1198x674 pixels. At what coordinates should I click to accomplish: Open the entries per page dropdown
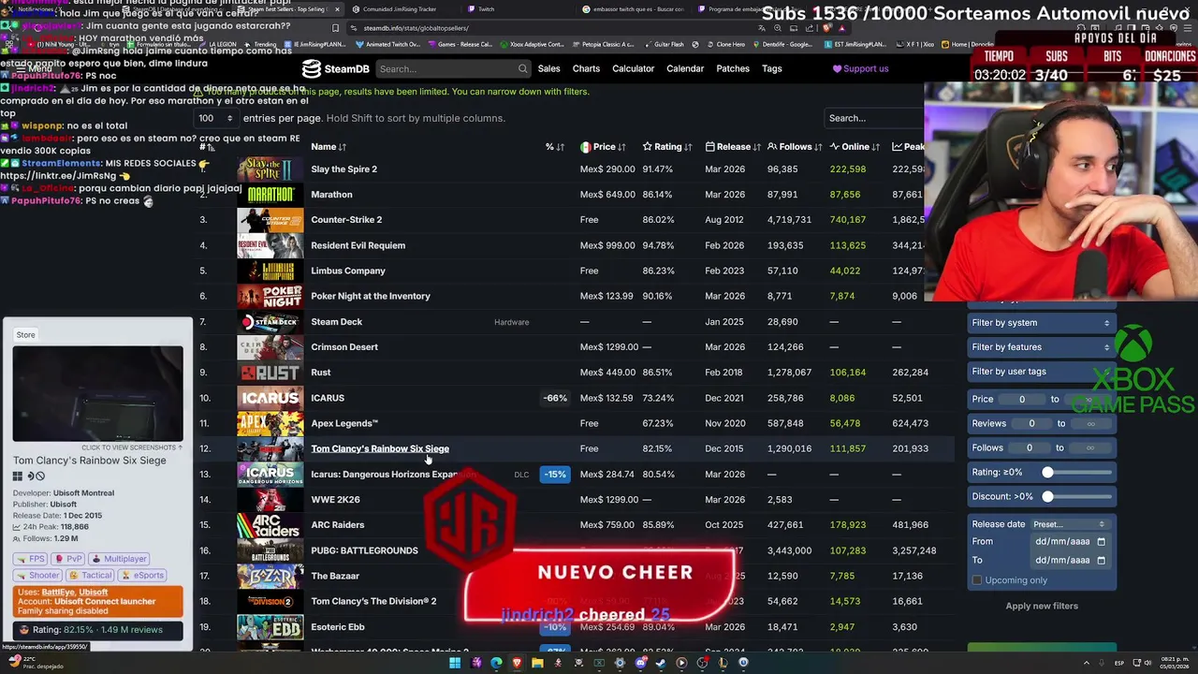[x=217, y=118]
